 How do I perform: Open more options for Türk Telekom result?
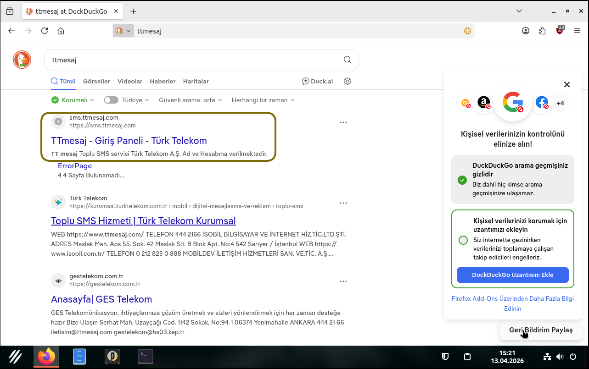343,203
